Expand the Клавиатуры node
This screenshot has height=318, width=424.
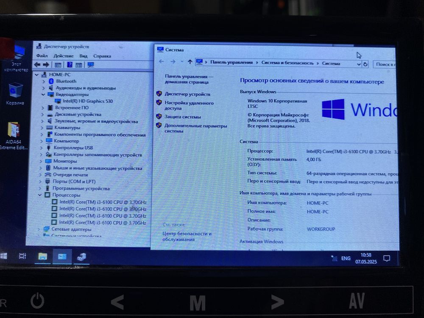(x=42, y=128)
